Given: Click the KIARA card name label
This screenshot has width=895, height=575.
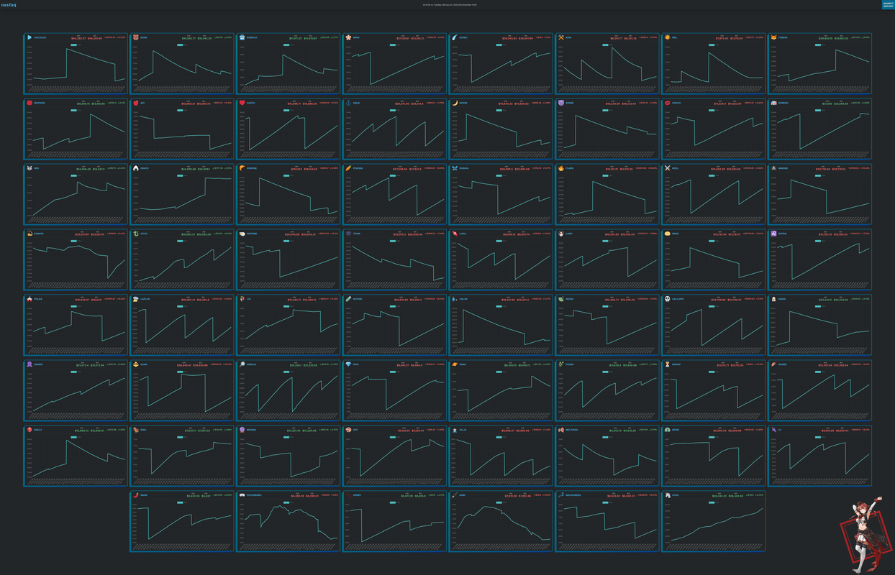Looking at the screenshot, I should 783,299.
